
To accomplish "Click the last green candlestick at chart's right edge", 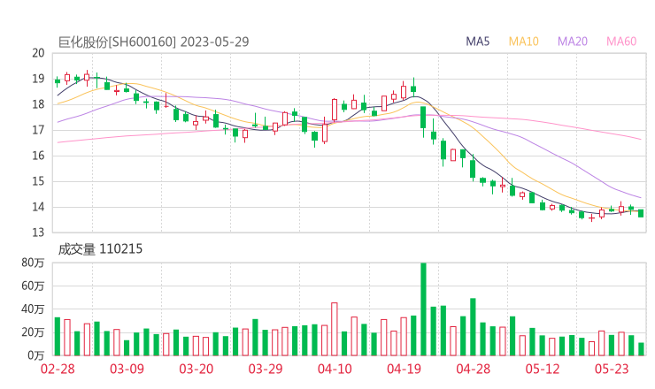I will (x=641, y=213).
